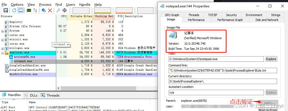Click the horizontal scrollbar left arrow
This screenshot has height=111, width=288.
(58, 88)
